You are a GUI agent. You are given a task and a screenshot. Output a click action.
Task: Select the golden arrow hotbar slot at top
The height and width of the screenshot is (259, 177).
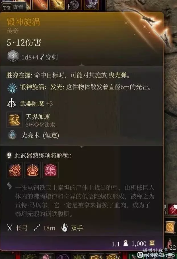point(57,5)
